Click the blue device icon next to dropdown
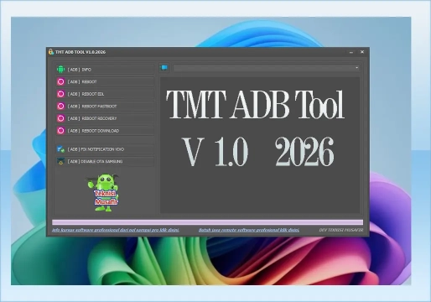 point(164,68)
